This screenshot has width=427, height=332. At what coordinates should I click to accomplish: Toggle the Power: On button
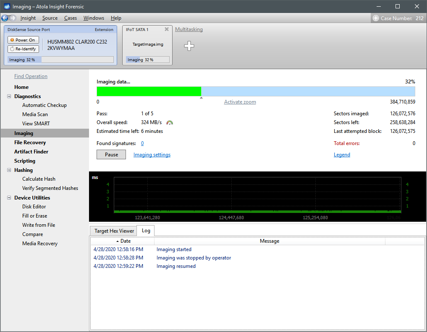(x=23, y=40)
